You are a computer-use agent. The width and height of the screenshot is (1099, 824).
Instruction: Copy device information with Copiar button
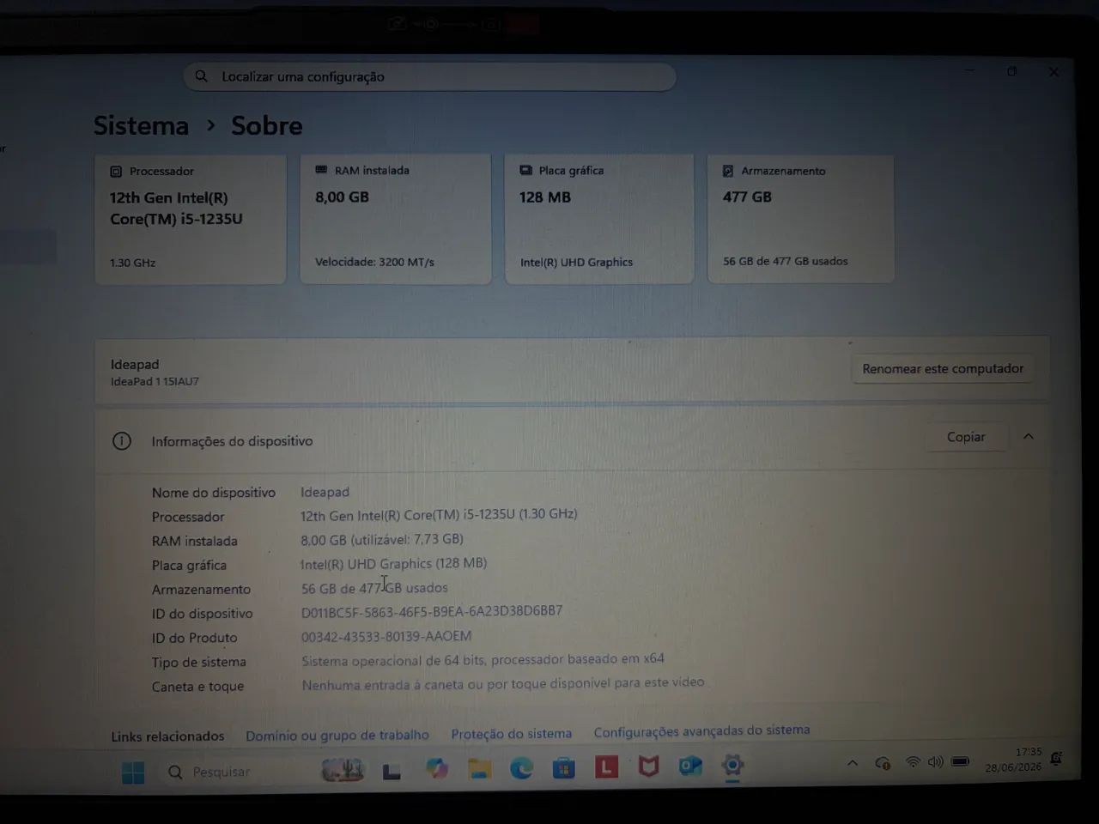point(966,437)
